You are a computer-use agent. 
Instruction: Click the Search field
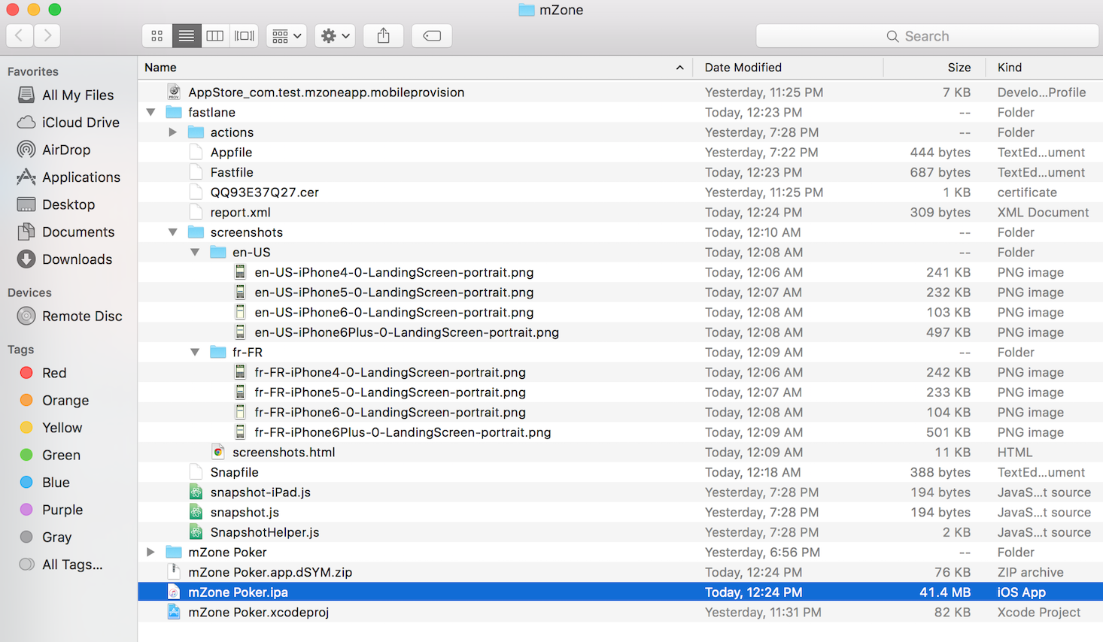927,36
